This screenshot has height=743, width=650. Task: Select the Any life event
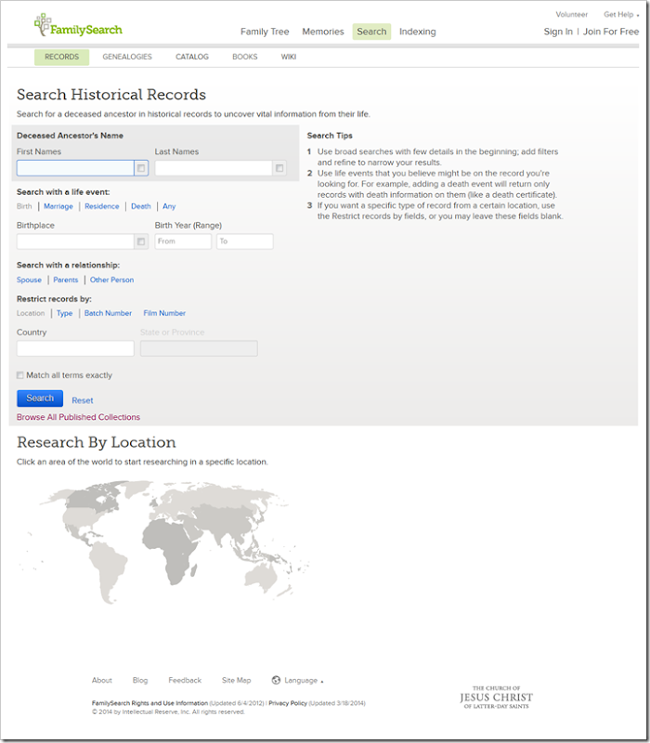(x=169, y=206)
